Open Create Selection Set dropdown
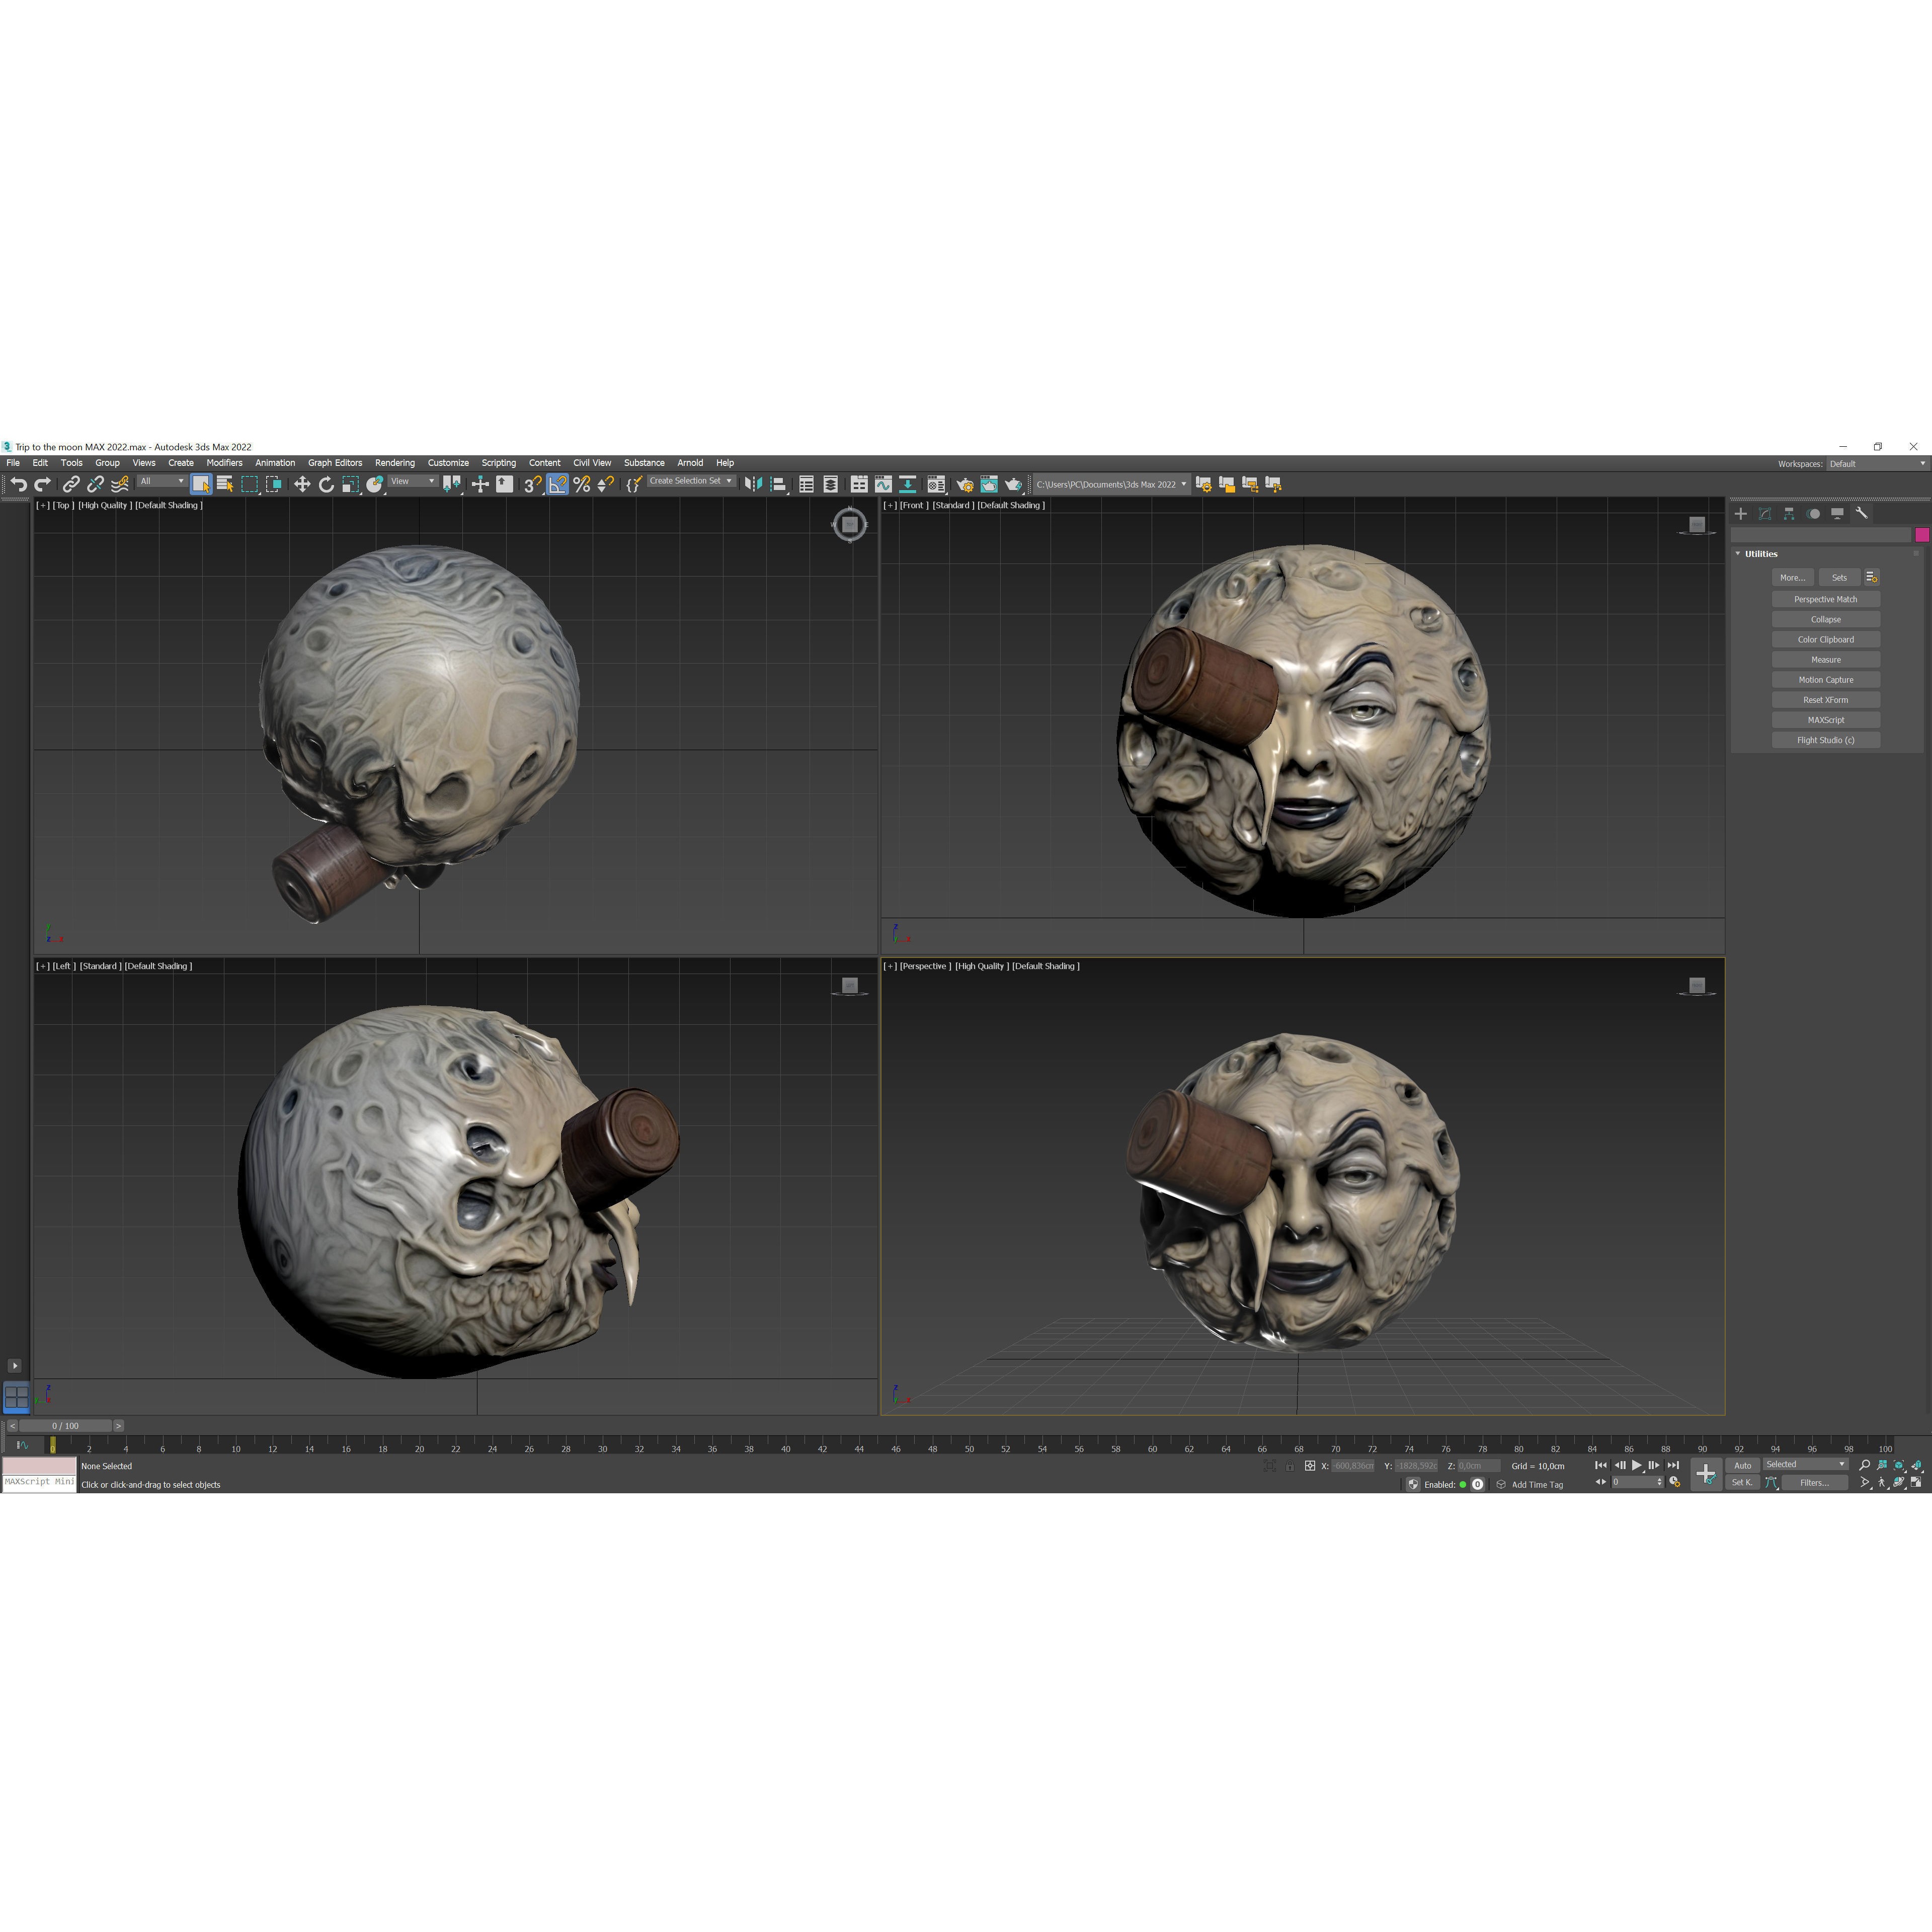Screen dimensions: 1932x1932 [x=691, y=481]
